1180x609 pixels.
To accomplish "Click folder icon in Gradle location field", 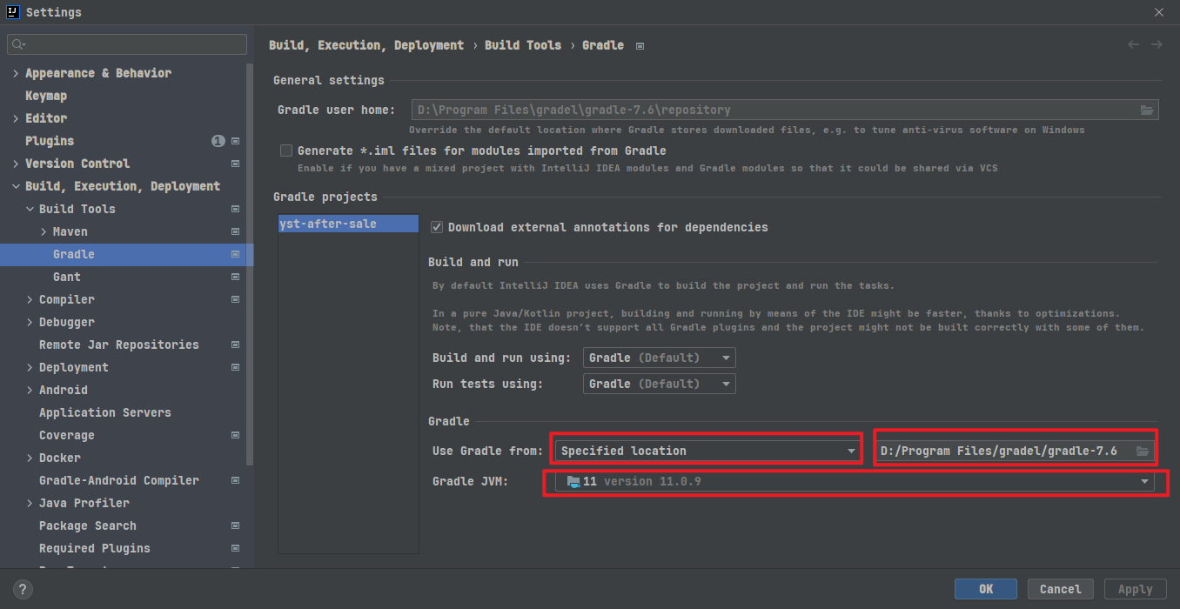I will (1142, 451).
